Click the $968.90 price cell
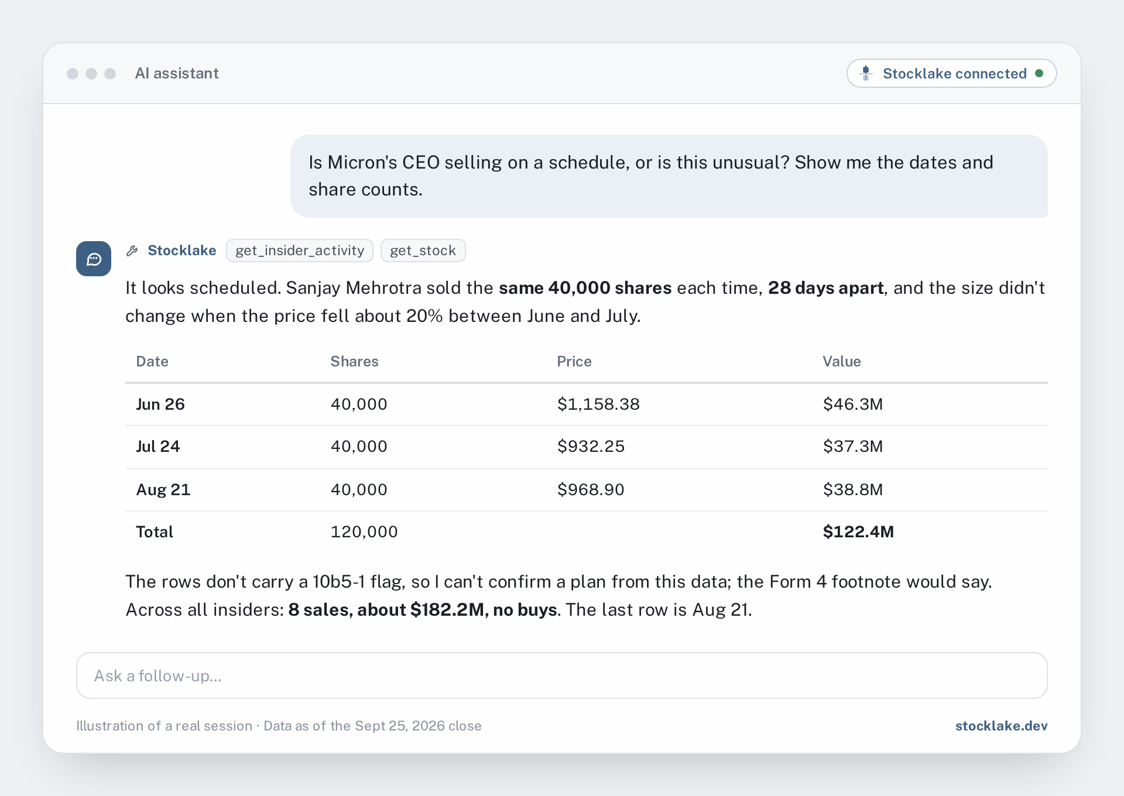Screen dimensions: 1124x796 click(591, 489)
